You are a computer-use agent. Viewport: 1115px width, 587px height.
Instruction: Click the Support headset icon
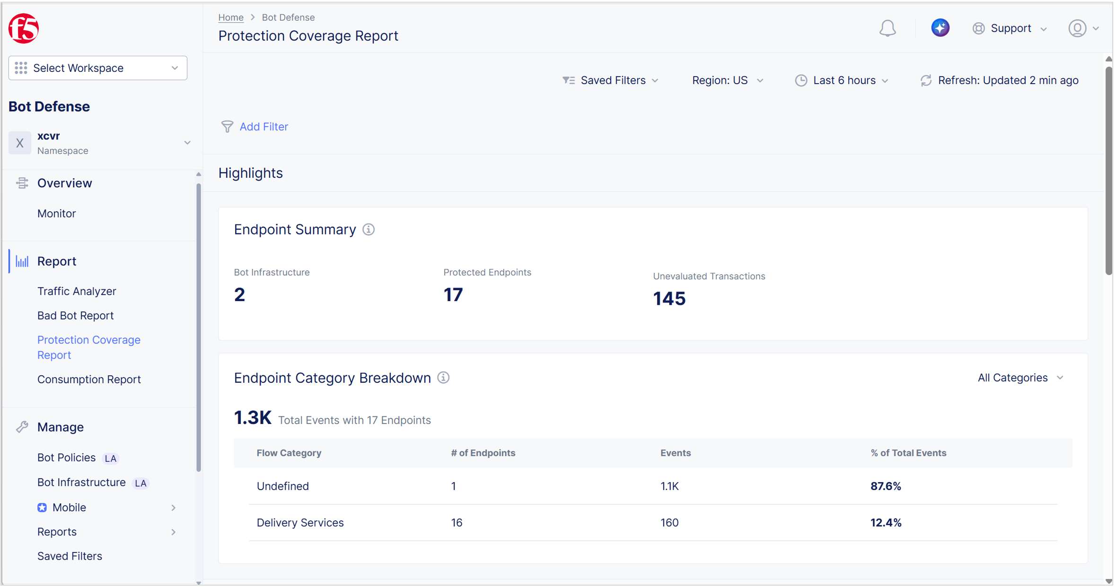(x=979, y=28)
